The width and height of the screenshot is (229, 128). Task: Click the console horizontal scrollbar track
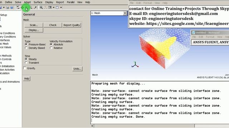(212, 126)
